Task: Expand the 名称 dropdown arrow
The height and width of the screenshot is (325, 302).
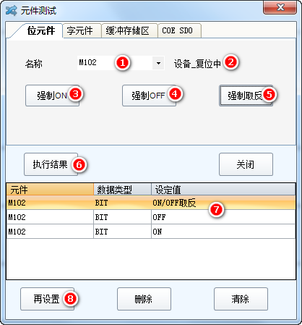Action: 158,63
